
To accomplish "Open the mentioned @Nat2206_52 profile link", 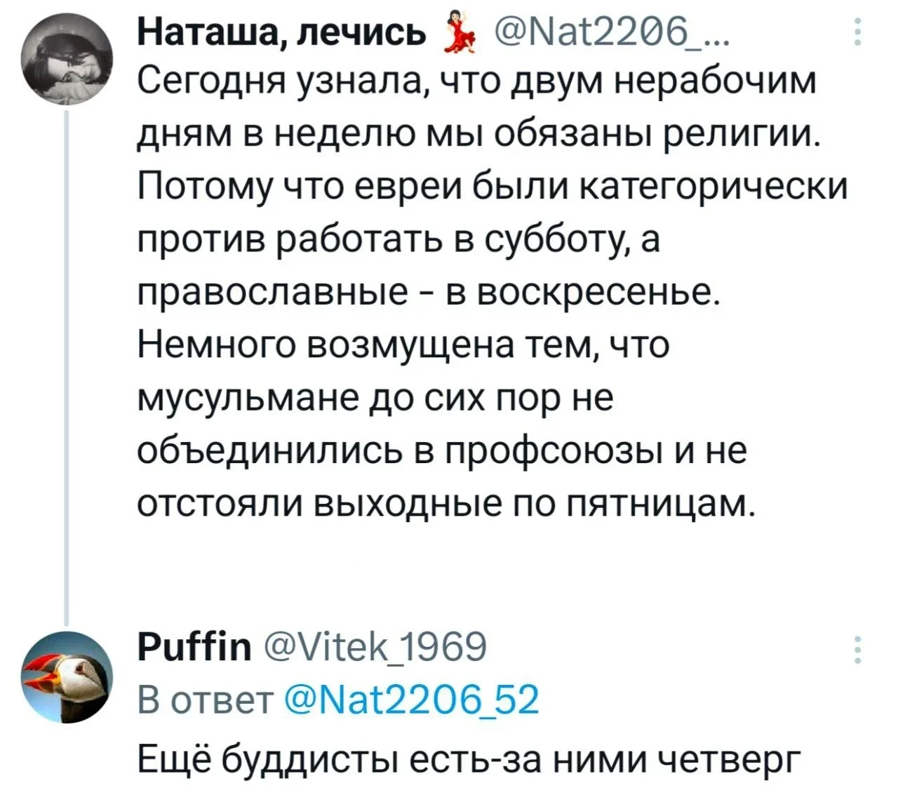I will (410, 699).
